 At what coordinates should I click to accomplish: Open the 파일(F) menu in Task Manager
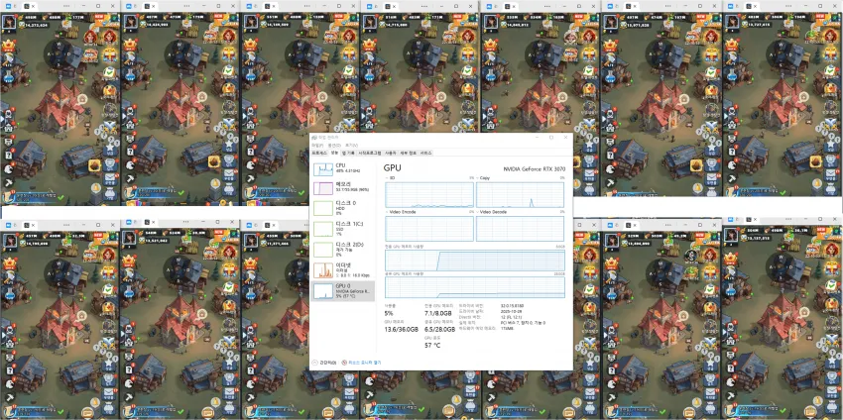[317, 145]
